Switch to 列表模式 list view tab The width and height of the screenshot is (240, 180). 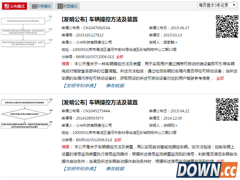click(x=41, y=6)
